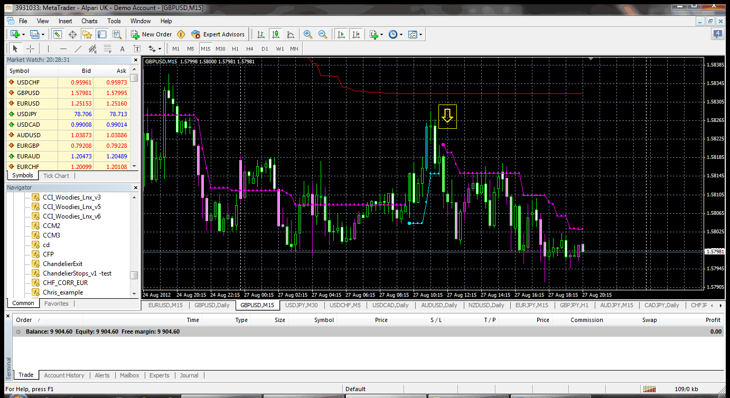This screenshot has height=398, width=730.
Task: Click Market Watch scrollbar down arrow
Action: 134,166
